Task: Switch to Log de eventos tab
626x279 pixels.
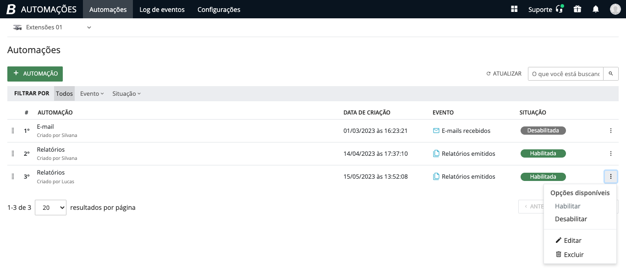Action: 162,9
